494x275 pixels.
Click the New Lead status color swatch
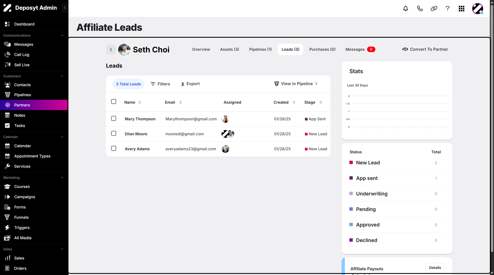pyautogui.click(x=351, y=162)
